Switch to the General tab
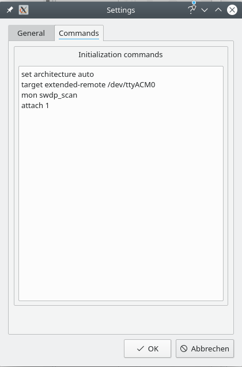Screen dimensions: 242x367 [x=31, y=34]
